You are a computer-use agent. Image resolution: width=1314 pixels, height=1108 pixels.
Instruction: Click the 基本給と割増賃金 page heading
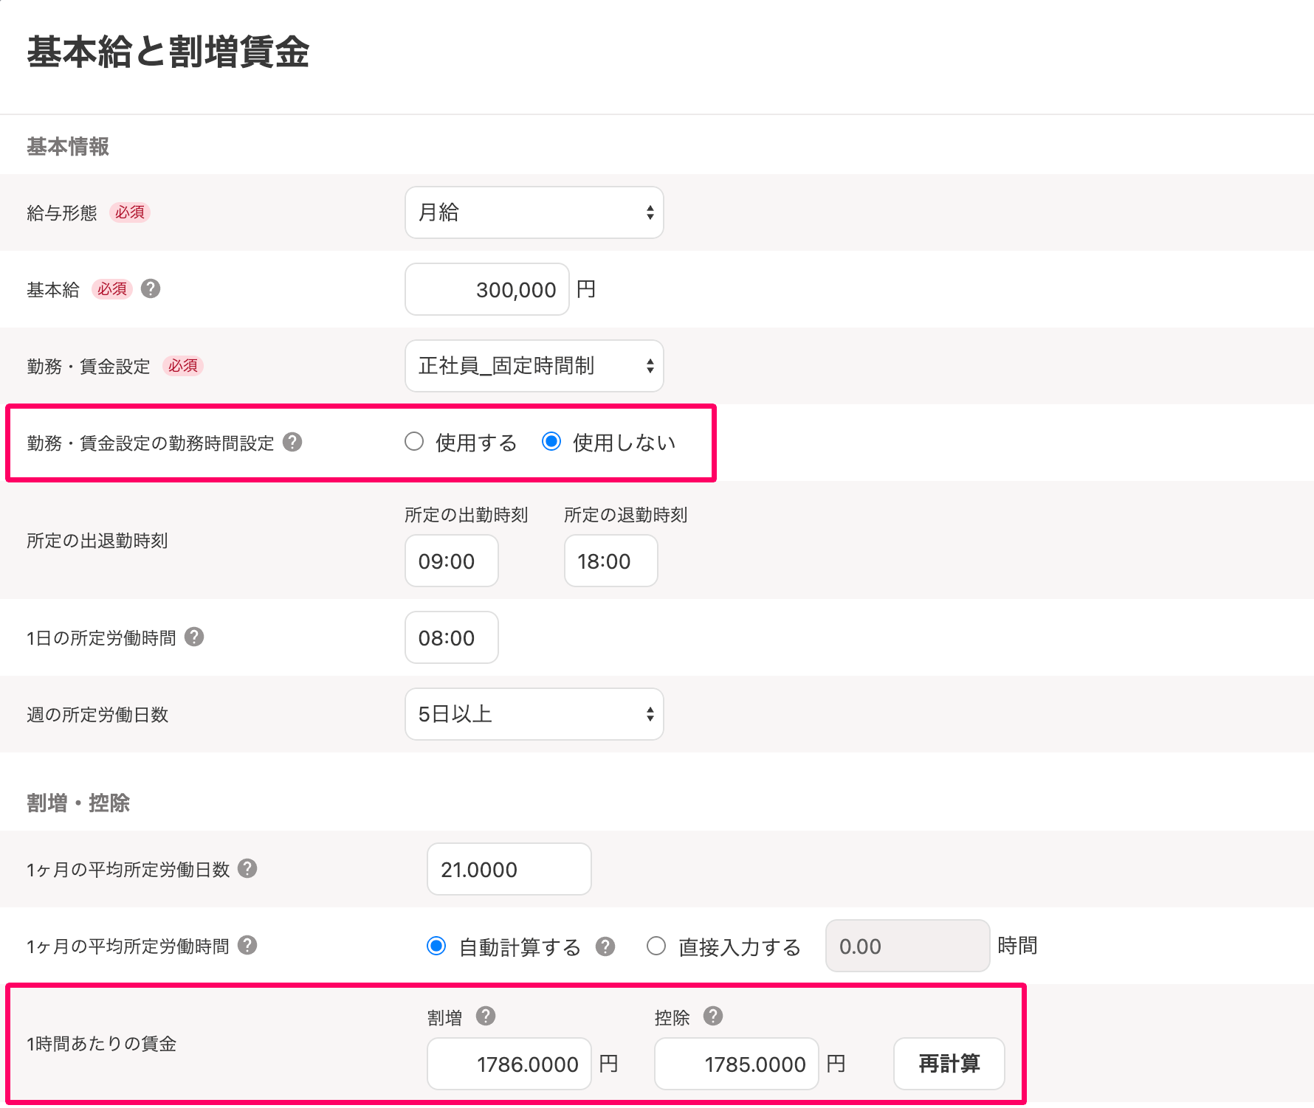tap(168, 52)
